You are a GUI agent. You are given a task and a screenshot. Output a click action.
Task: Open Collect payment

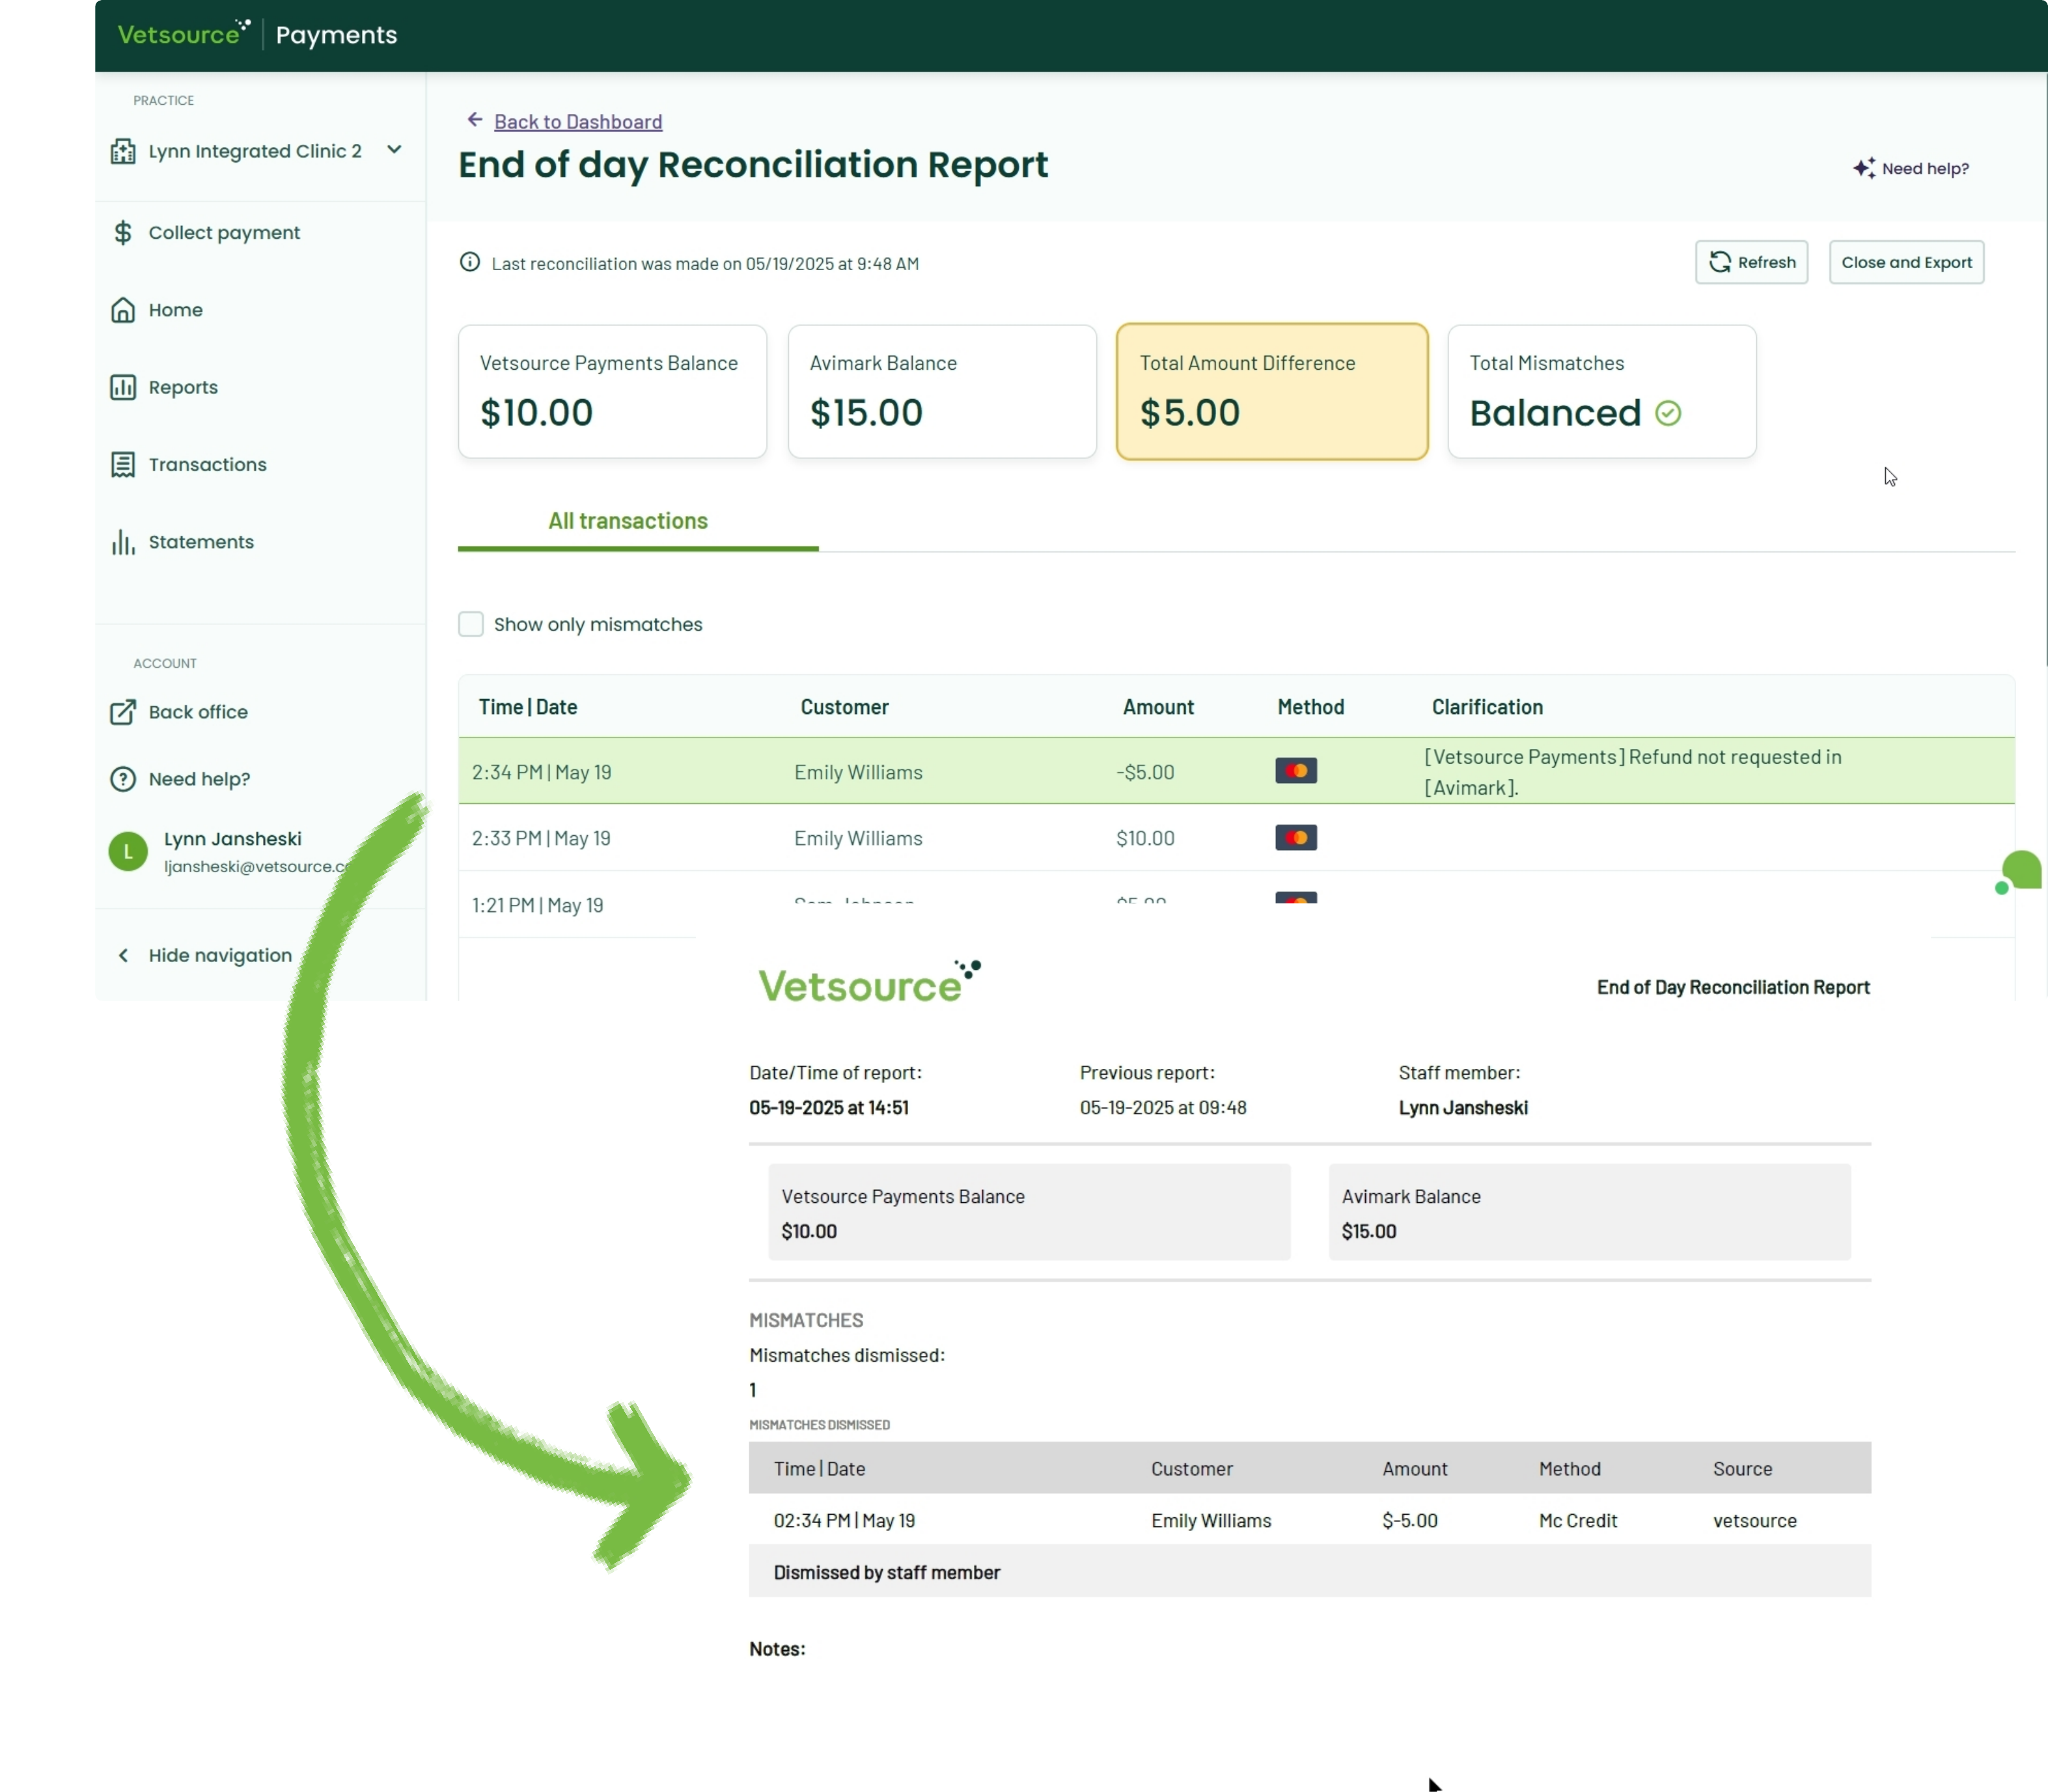224,232
